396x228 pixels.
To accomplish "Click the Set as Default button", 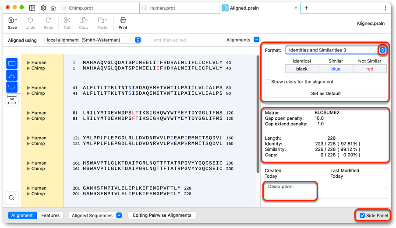I will 326,93.
